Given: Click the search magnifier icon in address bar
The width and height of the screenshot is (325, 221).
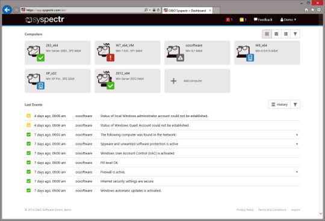Looking at the screenshot, I should (146, 10).
